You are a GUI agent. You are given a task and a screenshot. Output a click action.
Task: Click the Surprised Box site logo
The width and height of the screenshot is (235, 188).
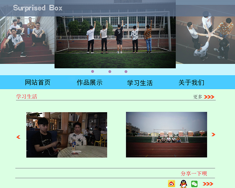(x=38, y=8)
